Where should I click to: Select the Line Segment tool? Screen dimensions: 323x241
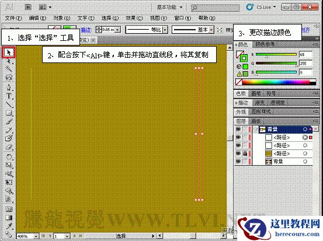[x=9, y=104]
